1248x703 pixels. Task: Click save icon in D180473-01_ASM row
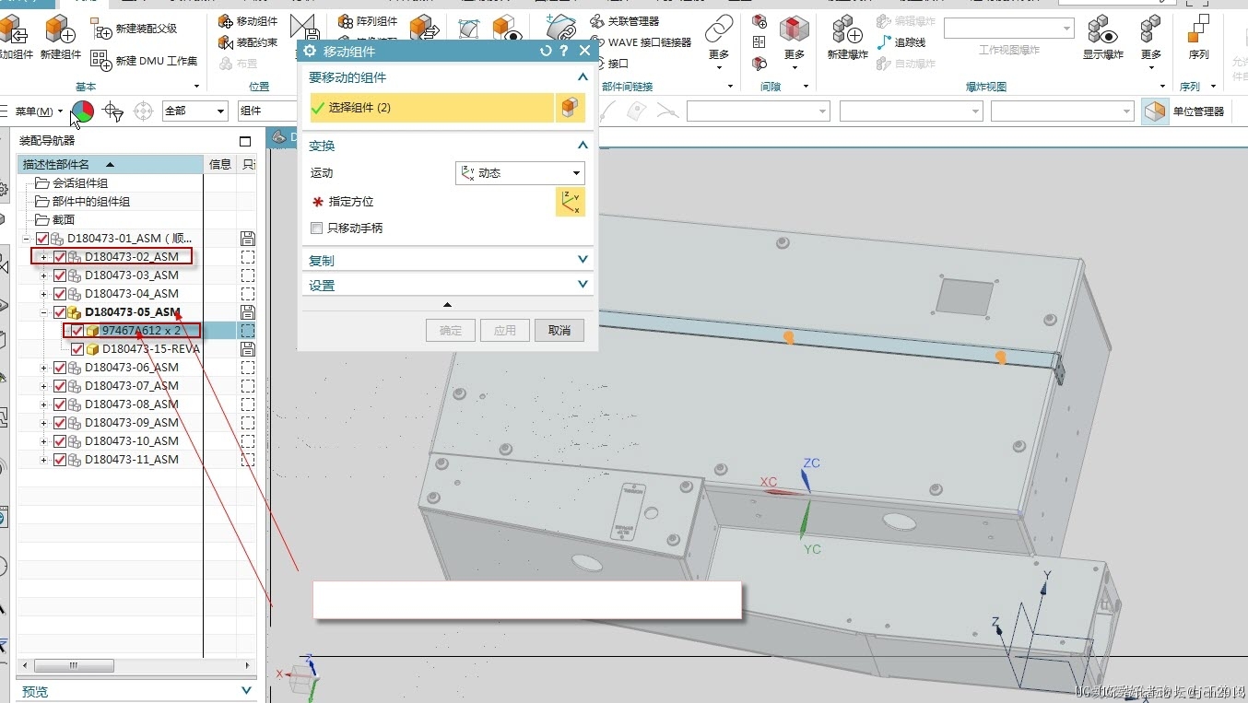tap(247, 239)
